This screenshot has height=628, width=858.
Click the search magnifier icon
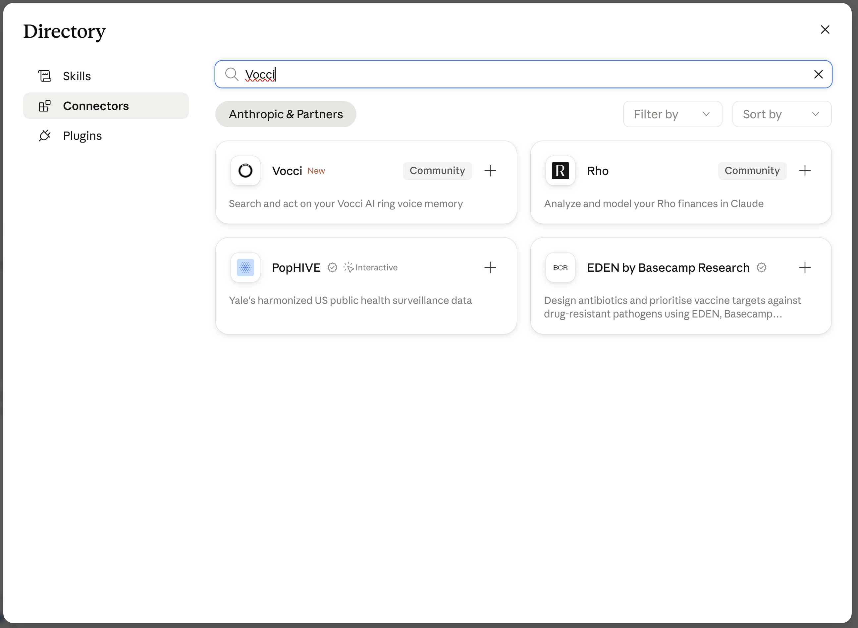232,74
